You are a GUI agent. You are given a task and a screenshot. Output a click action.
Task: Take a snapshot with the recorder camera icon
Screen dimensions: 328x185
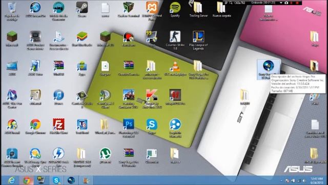pyautogui.click(x=286, y=3)
